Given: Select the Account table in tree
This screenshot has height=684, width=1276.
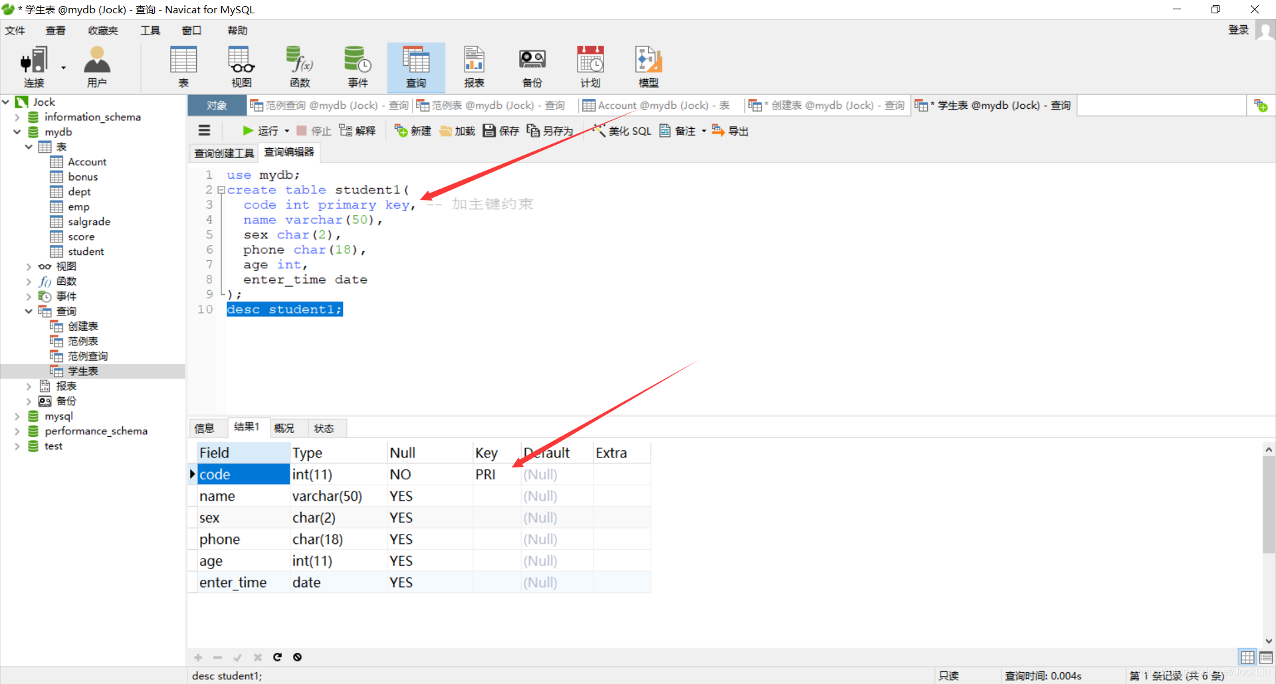Looking at the screenshot, I should [x=87, y=162].
